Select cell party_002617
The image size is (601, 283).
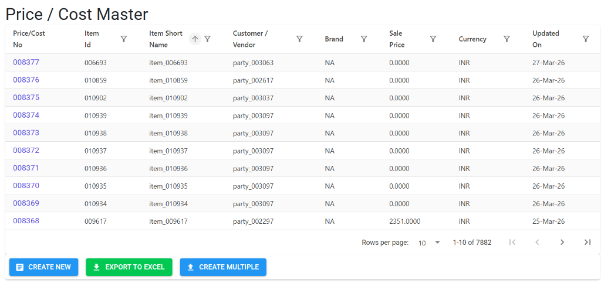[x=253, y=80]
